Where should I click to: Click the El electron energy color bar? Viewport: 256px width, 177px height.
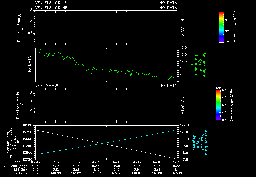(221, 27)
